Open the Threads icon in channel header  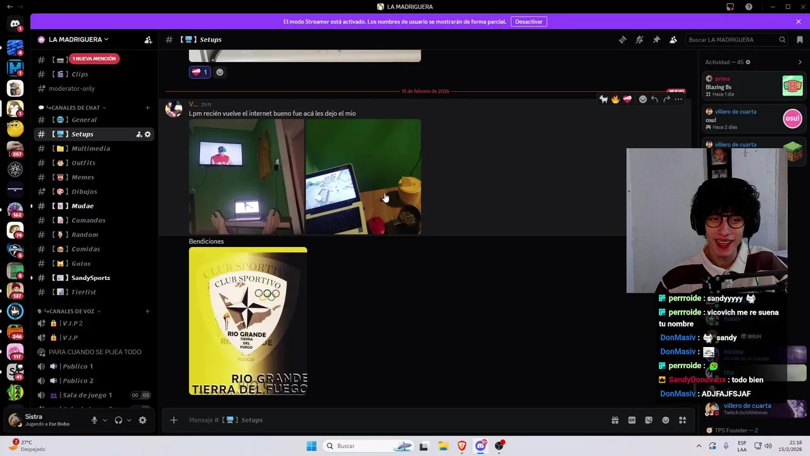pyautogui.click(x=623, y=39)
